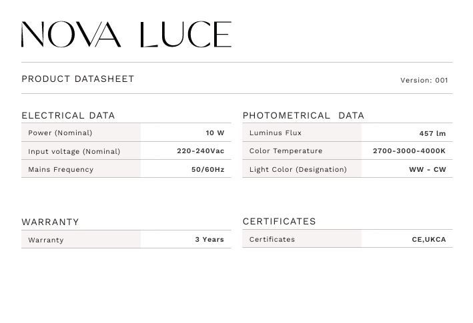Click the PHOTOMETRICAL DATA section heading
Viewport: 473px width, 323px height.
point(304,115)
